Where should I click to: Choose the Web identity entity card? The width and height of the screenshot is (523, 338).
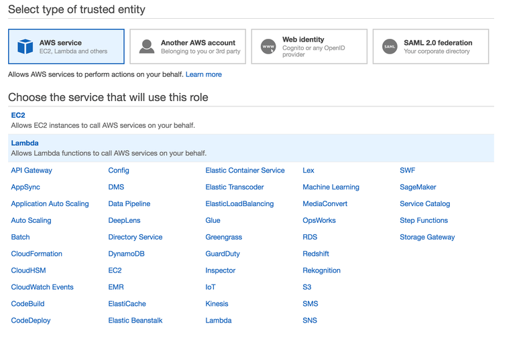tap(309, 46)
